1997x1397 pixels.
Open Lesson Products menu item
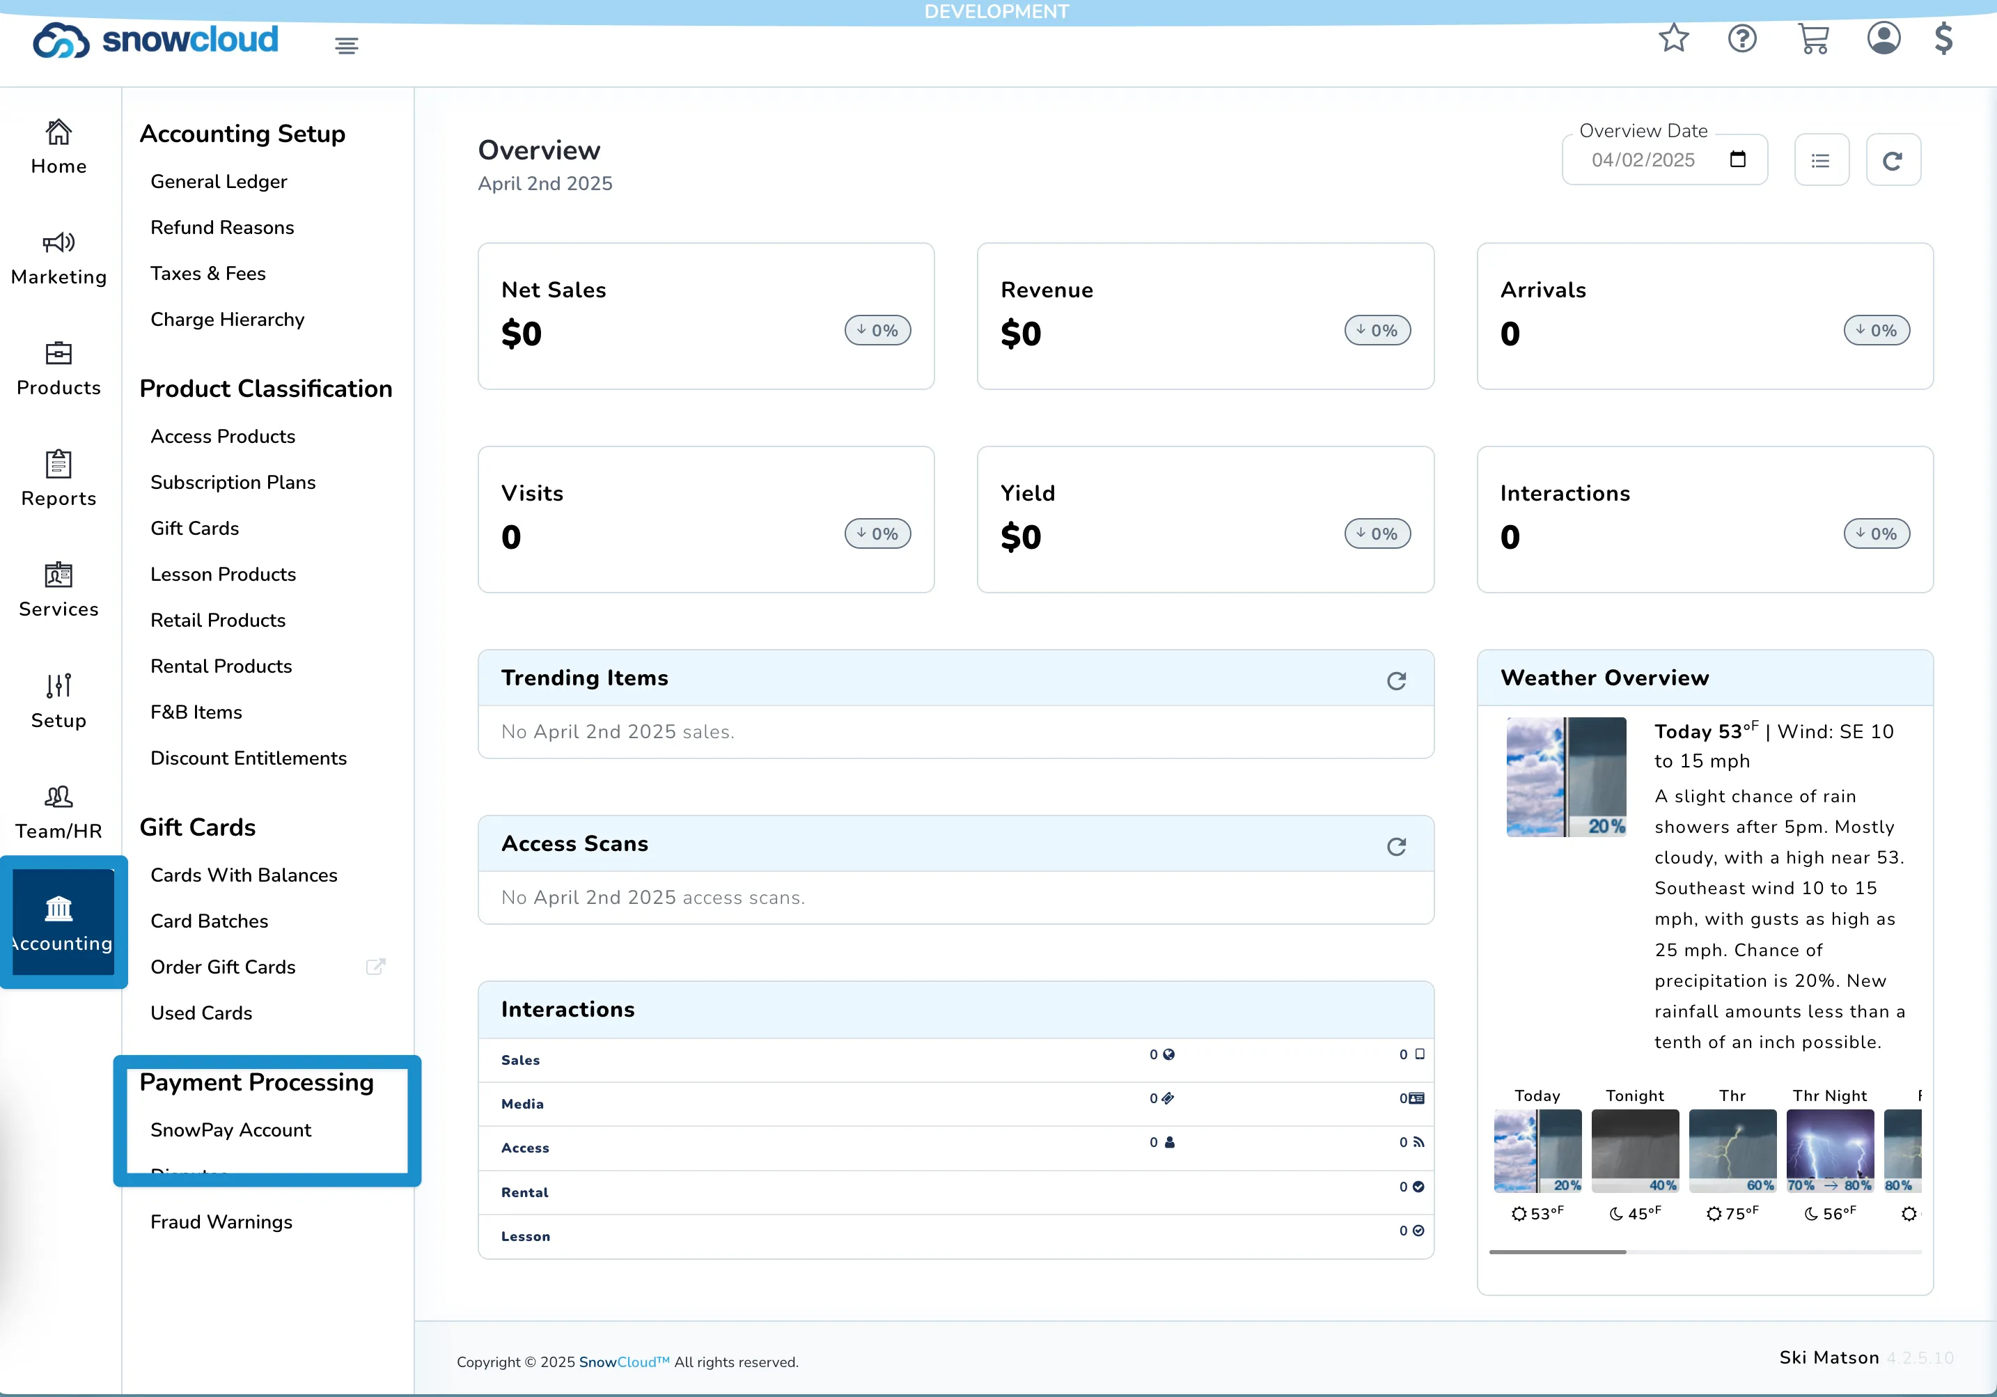pos(223,575)
